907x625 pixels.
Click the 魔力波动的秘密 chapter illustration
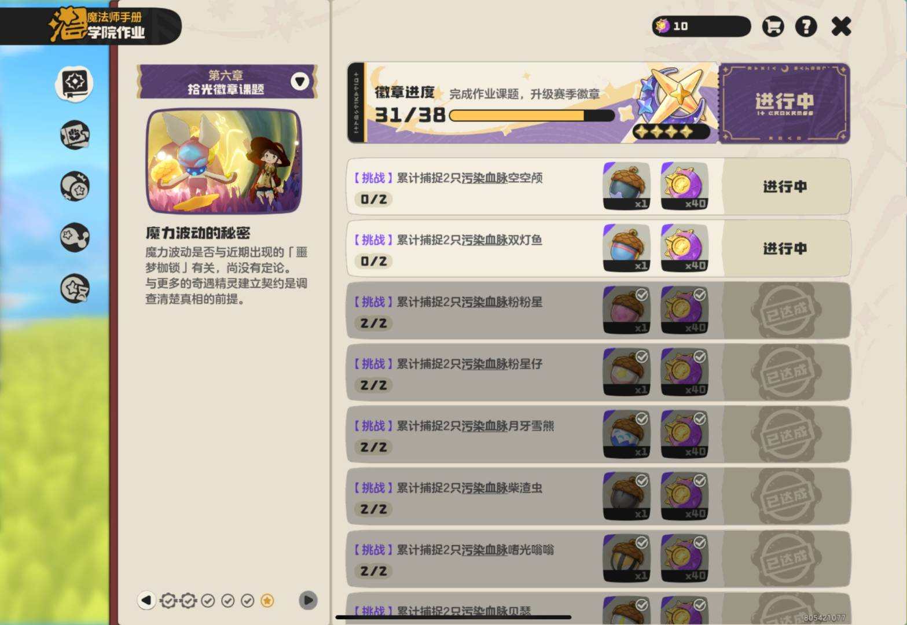pos(224,161)
